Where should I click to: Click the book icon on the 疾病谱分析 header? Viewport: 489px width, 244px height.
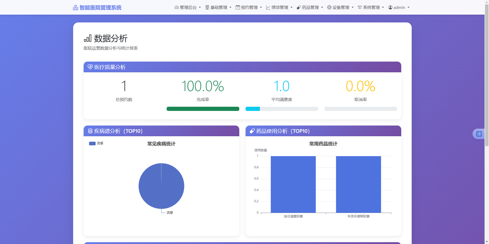[90, 131]
